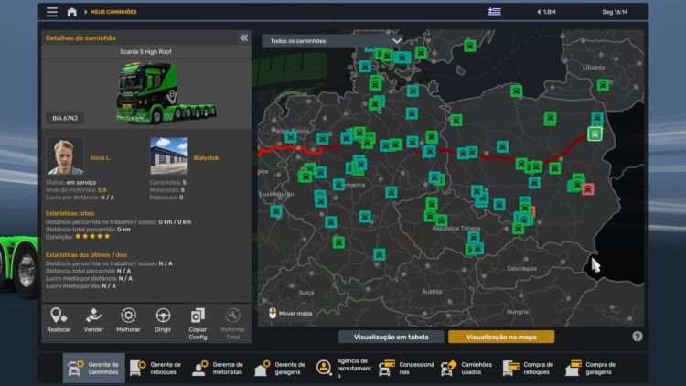Open Concessionárias tab
This screenshot has height=386, width=686.
(x=406, y=368)
